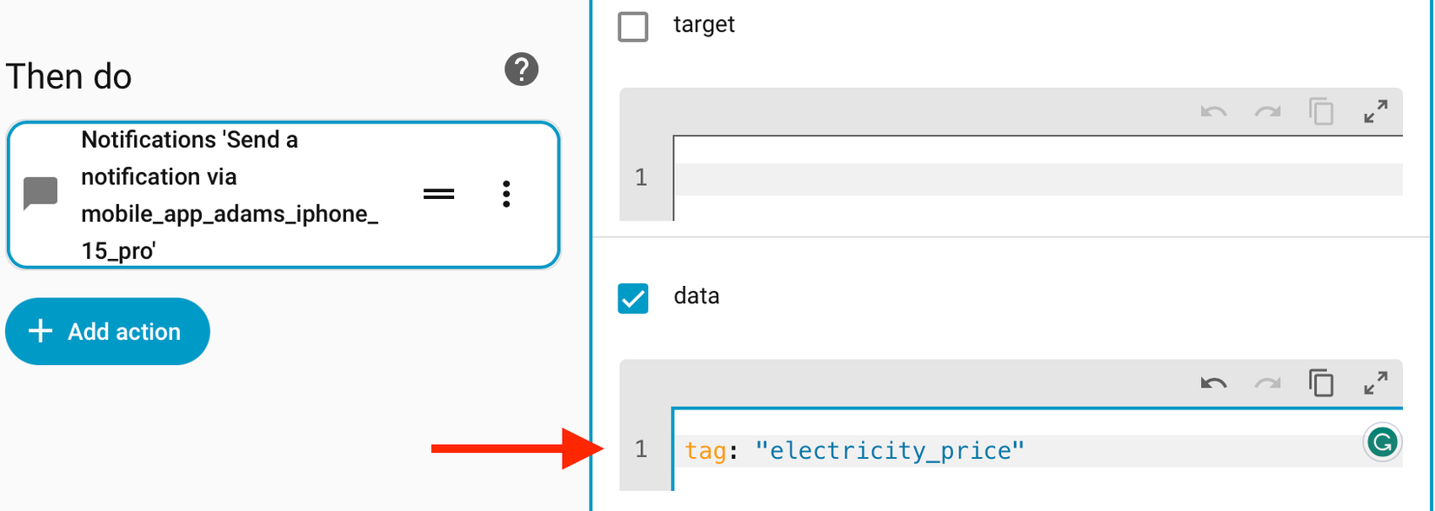Click undo in the target editor toolbar
Viewport: 1435px width, 511px height.
tap(1213, 111)
